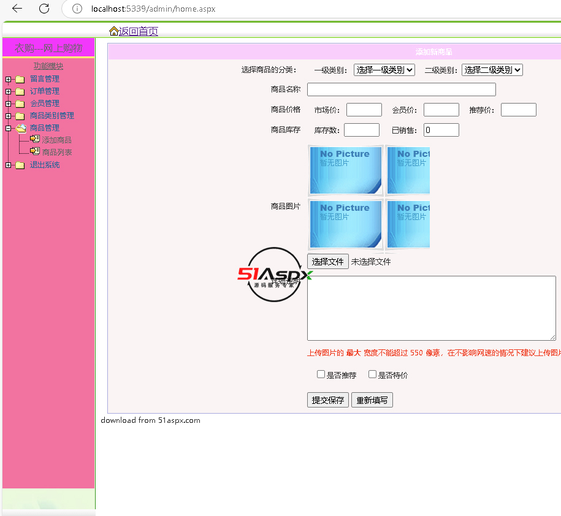The height and width of the screenshot is (516, 561).
Task: Focus the 已销售 field showing 0
Action: [x=441, y=130]
